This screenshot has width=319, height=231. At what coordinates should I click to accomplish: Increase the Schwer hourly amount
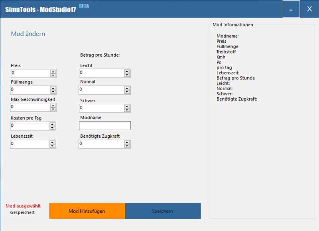(x=127, y=106)
